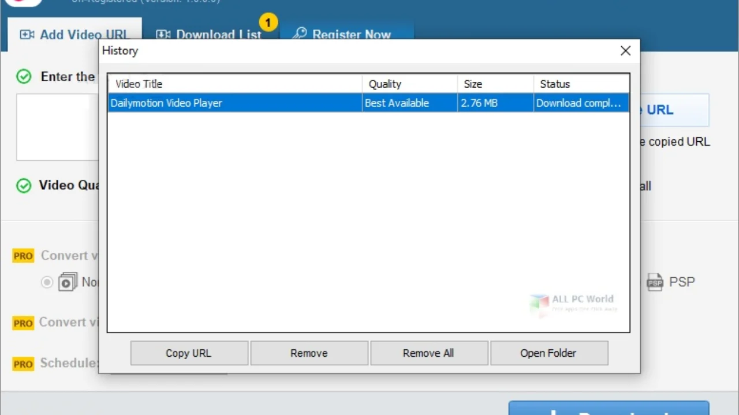739x415 pixels.
Task: Click the video format icon beside radio button
Action: (x=68, y=282)
